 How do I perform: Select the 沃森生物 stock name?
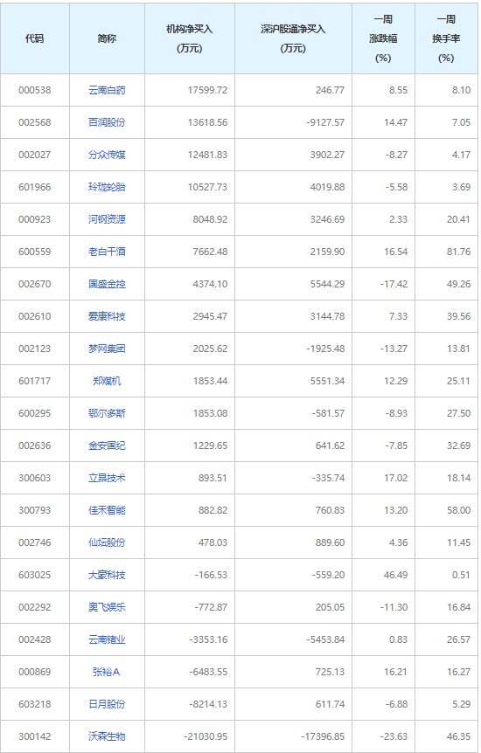[107, 736]
